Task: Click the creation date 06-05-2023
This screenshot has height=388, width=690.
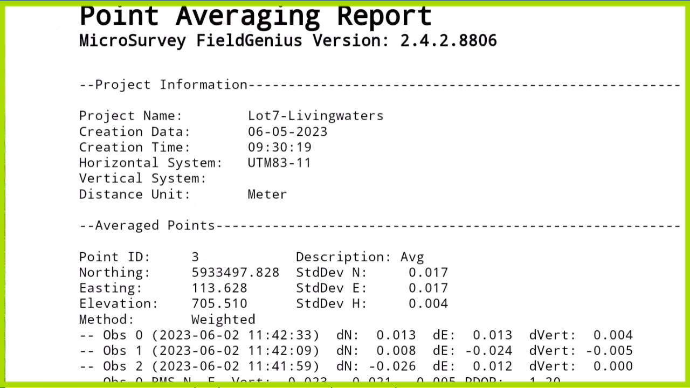Action: click(x=287, y=132)
